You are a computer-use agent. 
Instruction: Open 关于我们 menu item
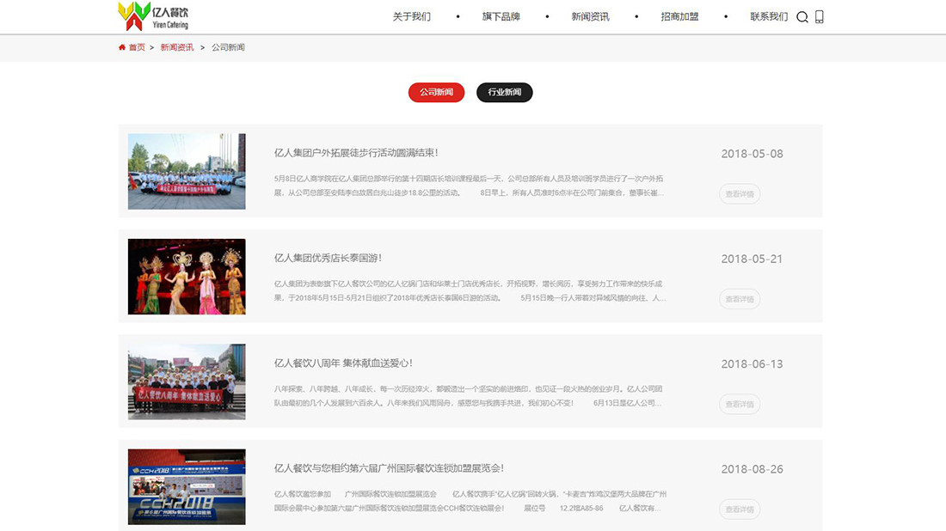point(411,16)
